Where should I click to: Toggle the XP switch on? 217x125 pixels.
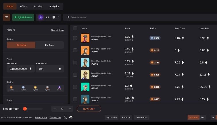[55, 17]
